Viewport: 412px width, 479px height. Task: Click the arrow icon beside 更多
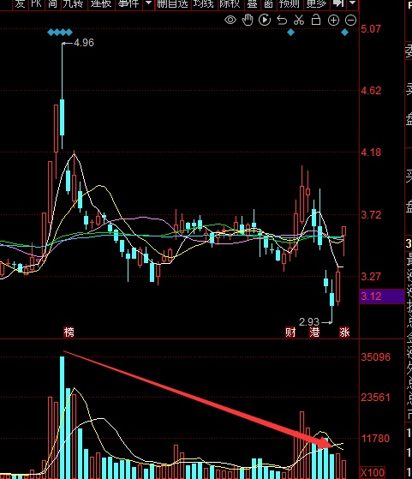click(338, 3)
